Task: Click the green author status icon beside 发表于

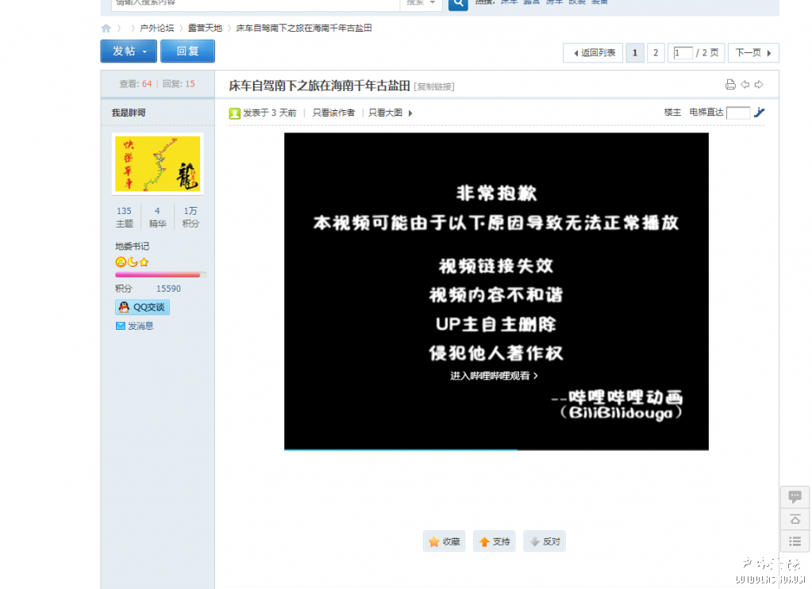Action: click(x=235, y=113)
